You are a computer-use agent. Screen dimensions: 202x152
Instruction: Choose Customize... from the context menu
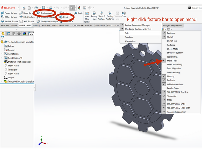click(141, 41)
